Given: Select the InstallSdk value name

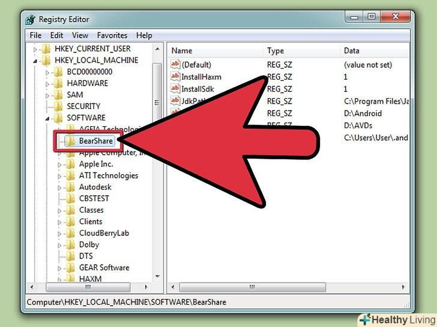Looking at the screenshot, I should point(197,89).
